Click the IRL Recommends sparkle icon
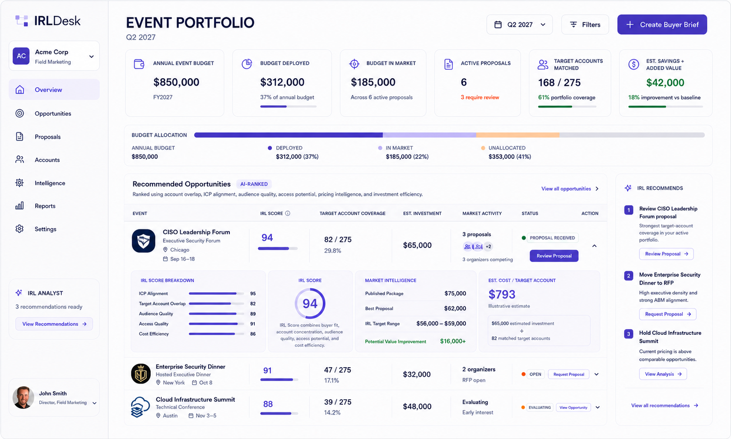This screenshot has height=439, width=731. [628, 188]
